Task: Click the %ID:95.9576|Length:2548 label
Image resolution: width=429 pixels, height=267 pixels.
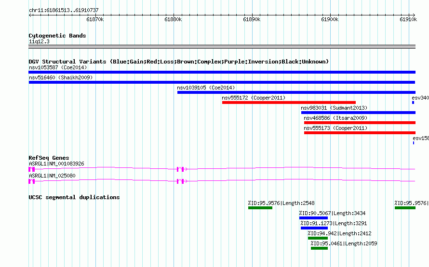Action: (x=281, y=203)
